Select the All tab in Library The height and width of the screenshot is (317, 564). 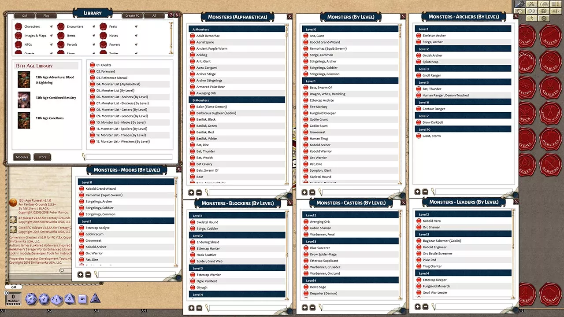click(154, 15)
